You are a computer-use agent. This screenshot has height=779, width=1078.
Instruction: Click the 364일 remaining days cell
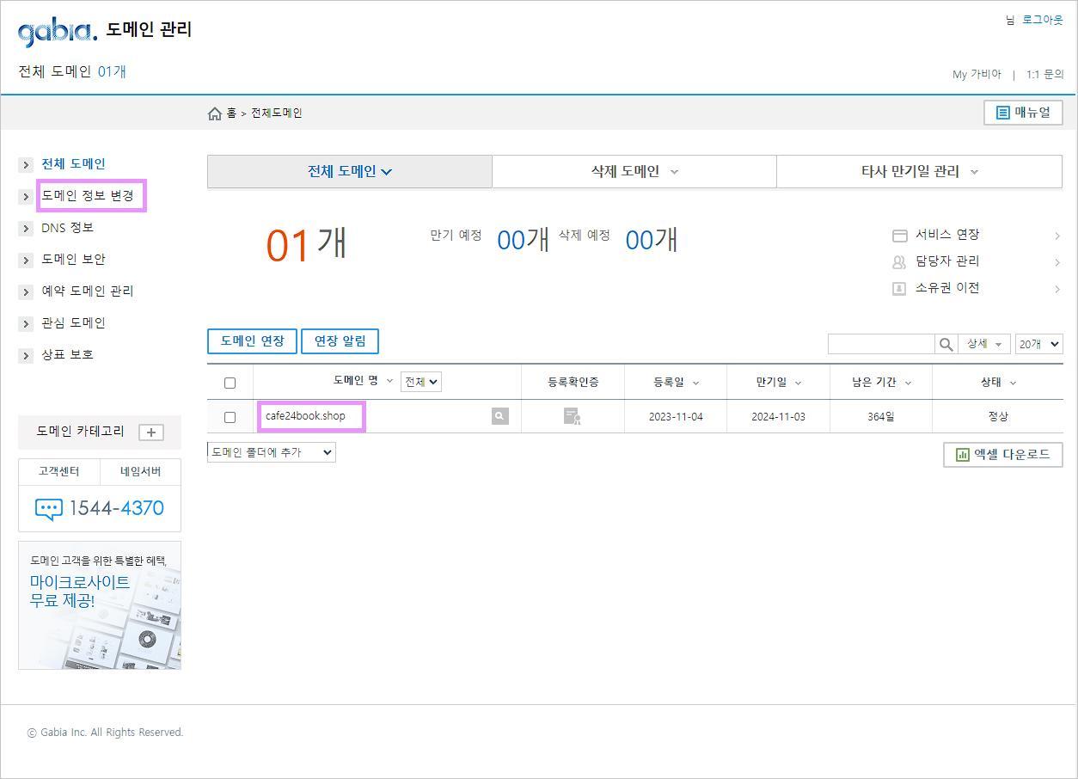click(x=881, y=417)
